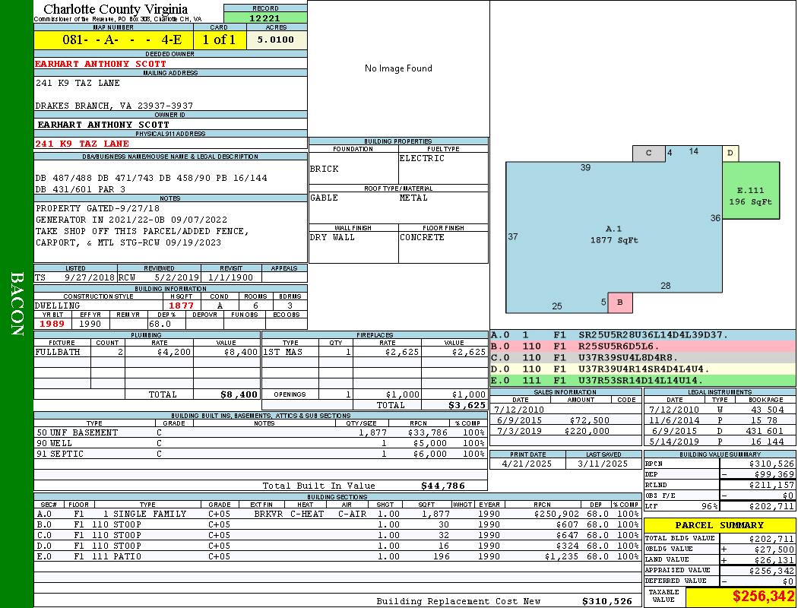The width and height of the screenshot is (798, 608).
Task: Click the gray C stoop in sketch
Action: click(x=649, y=154)
